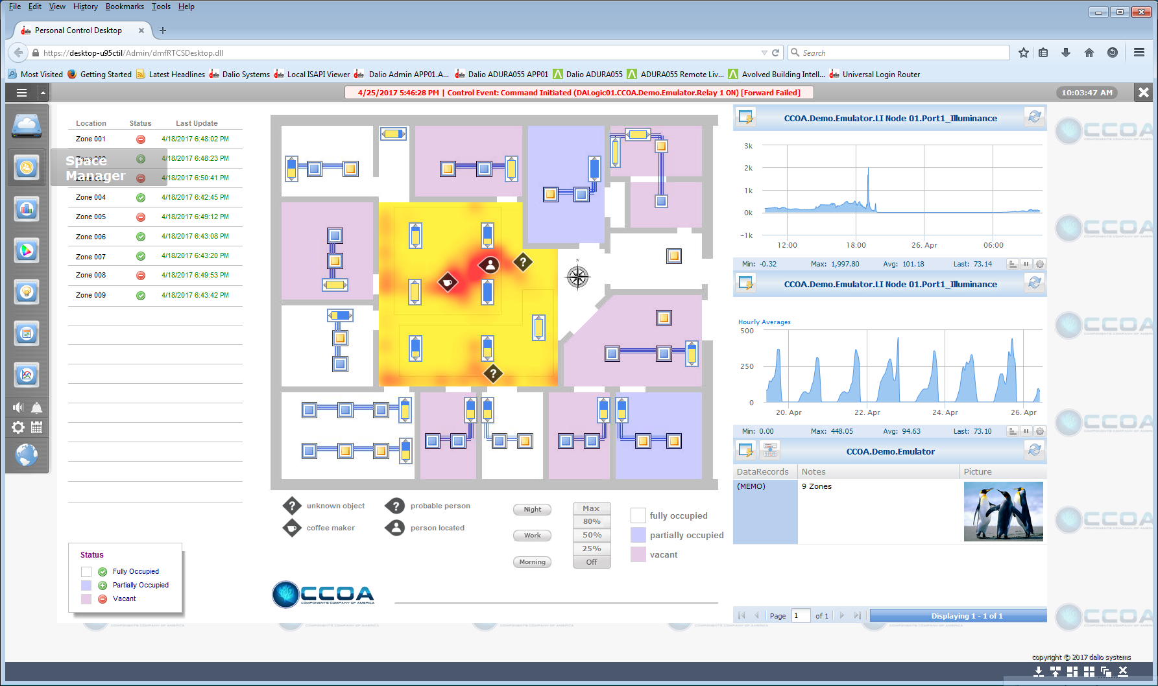Set light level to 50%
Image resolution: width=1158 pixels, height=686 pixels.
(592, 535)
